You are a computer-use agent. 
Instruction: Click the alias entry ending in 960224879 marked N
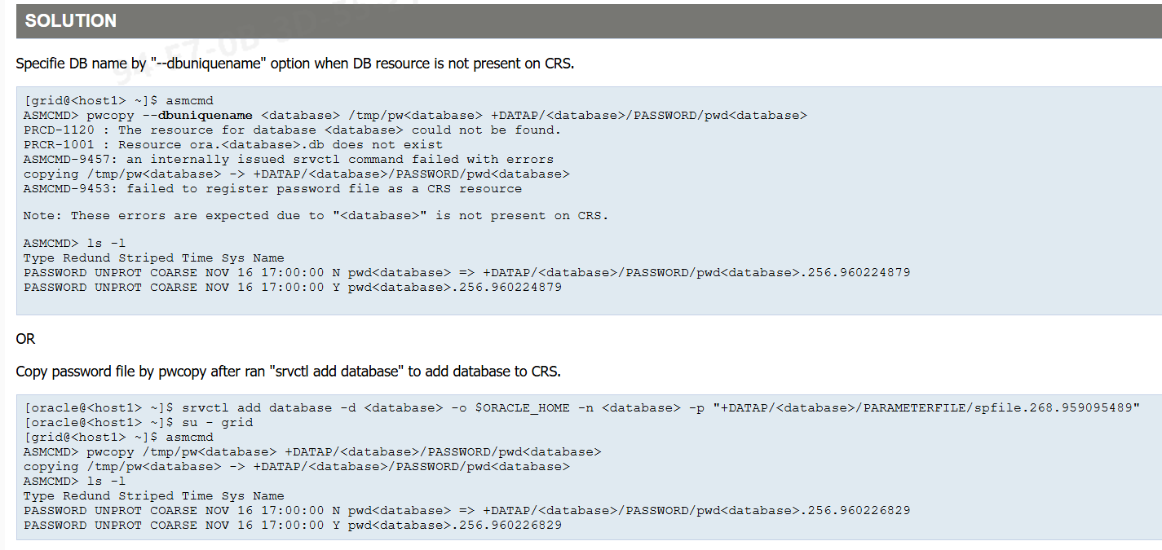466,273
